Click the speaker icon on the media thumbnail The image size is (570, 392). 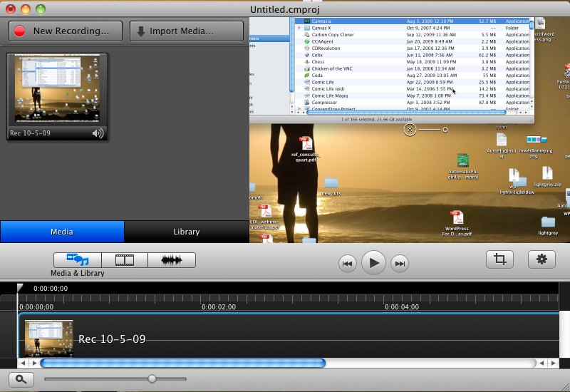click(x=98, y=133)
